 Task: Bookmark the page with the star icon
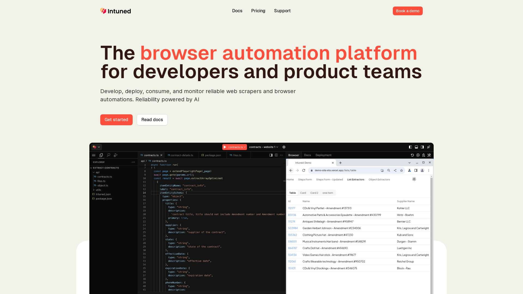point(402,170)
